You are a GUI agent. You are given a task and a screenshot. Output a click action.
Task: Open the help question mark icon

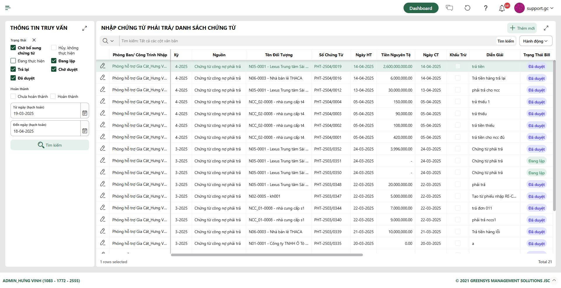click(486, 8)
